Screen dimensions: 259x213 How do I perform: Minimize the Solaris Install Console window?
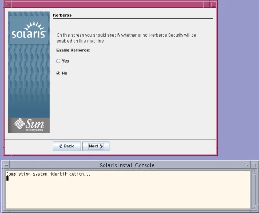click(x=247, y=165)
